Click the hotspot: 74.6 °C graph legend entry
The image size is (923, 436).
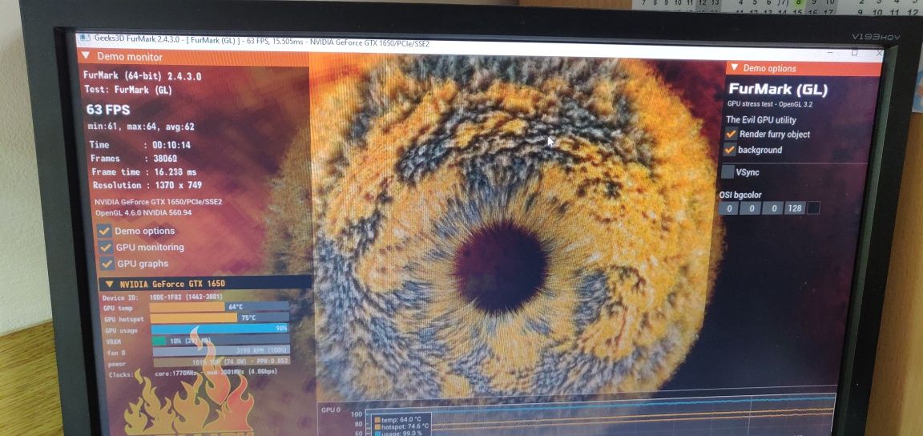[402, 426]
